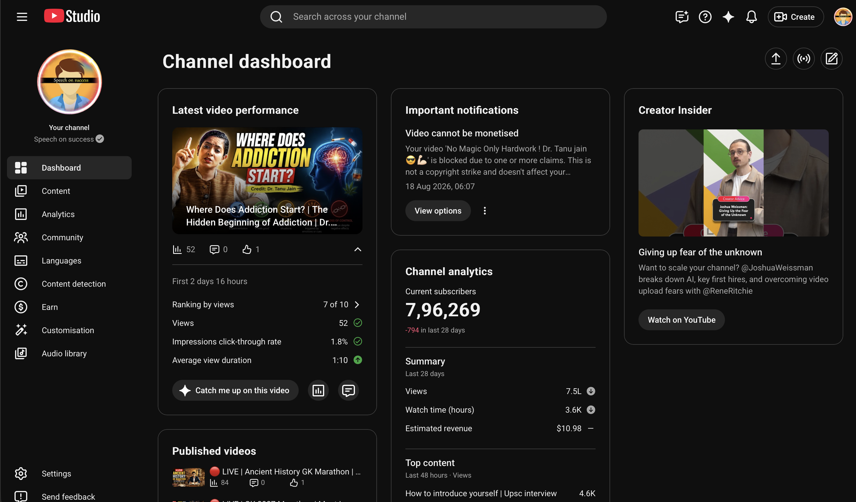
Task: Click the View options button
Action: (438, 211)
